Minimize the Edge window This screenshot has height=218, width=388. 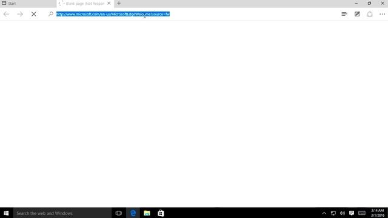[356, 3]
